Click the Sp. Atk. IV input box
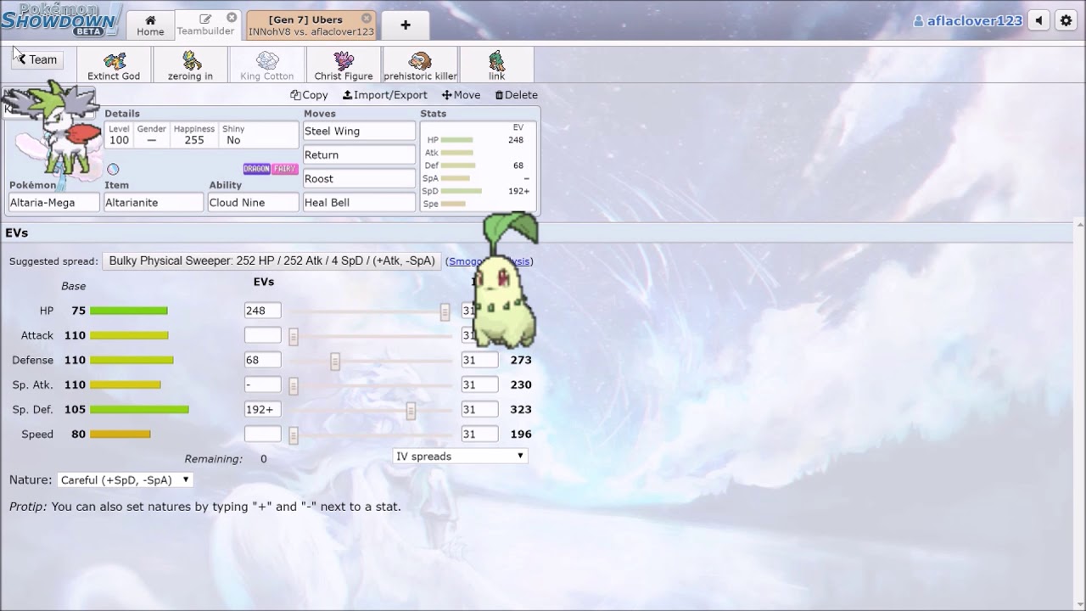This screenshot has height=611, width=1086. coord(479,385)
